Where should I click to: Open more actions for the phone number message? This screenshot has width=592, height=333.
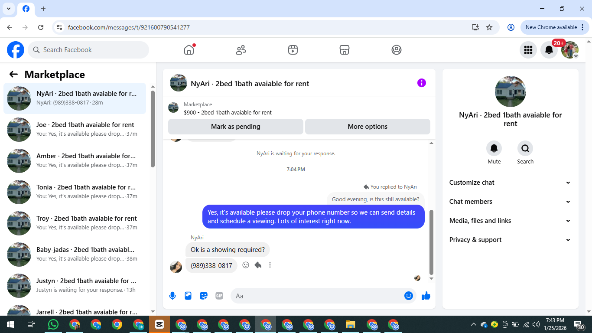(270, 265)
